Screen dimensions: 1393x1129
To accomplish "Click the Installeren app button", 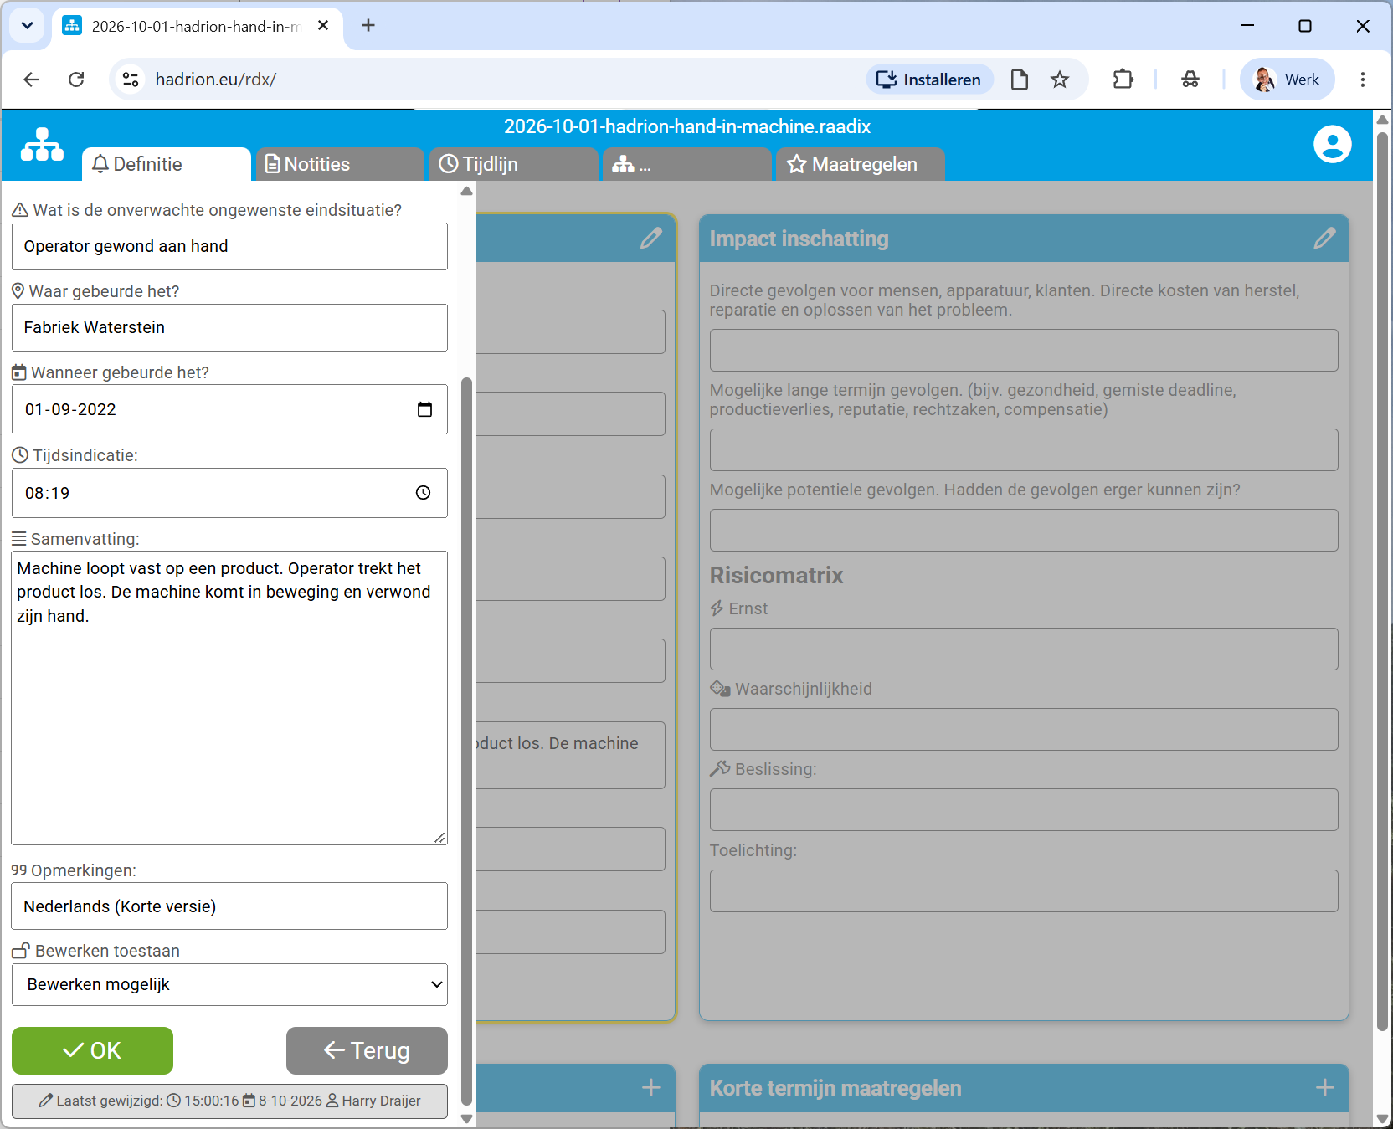I will tap(929, 80).
